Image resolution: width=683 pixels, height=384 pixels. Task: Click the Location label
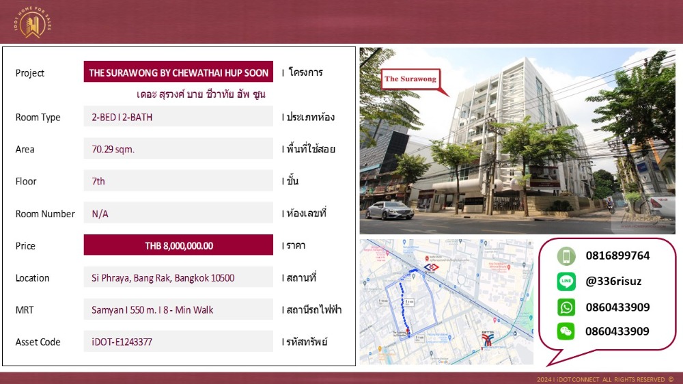pos(32,277)
